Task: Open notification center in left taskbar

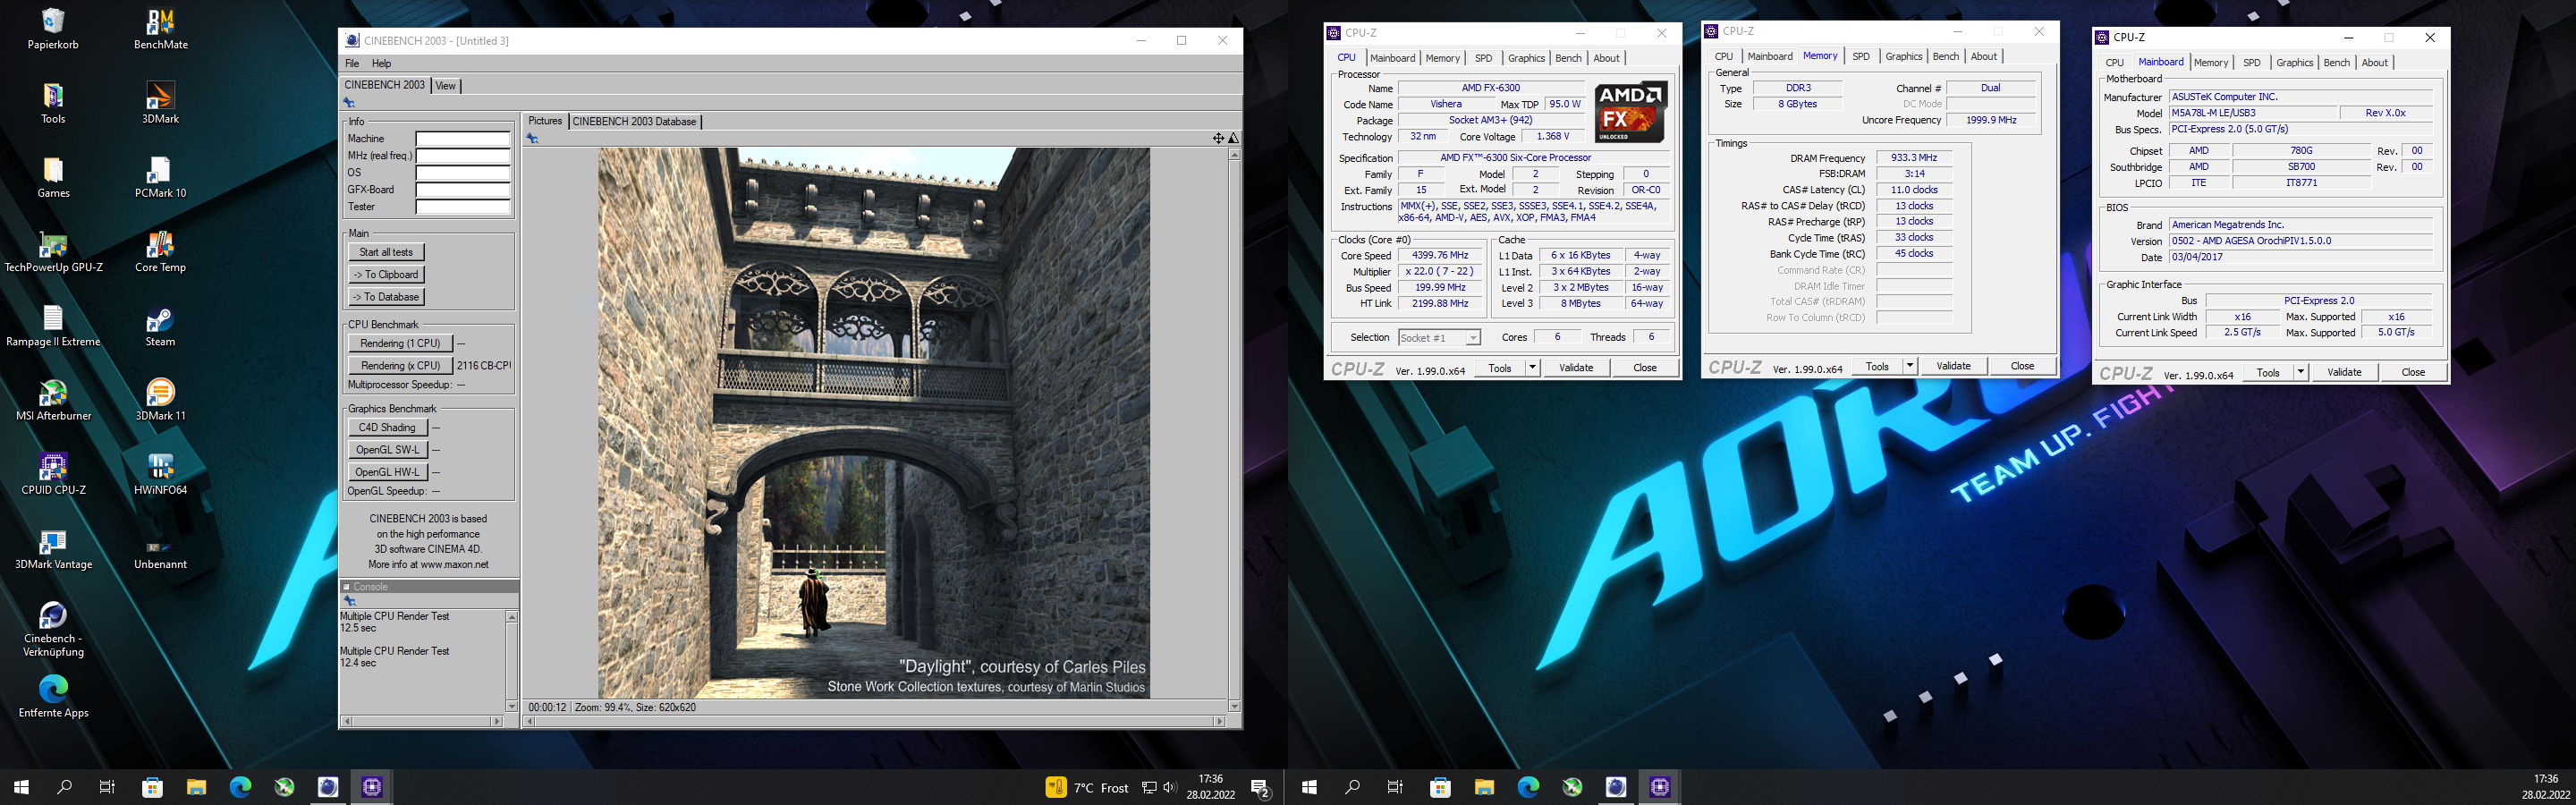Action: pos(1261,787)
